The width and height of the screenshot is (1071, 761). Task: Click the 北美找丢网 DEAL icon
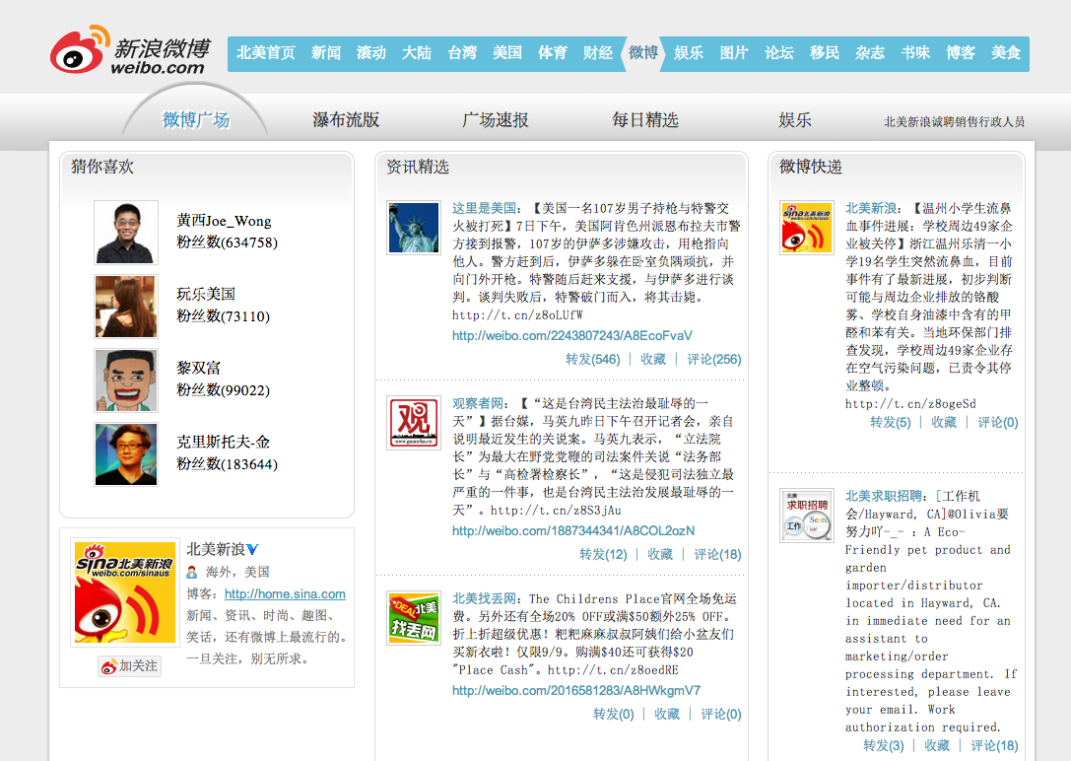tap(413, 617)
